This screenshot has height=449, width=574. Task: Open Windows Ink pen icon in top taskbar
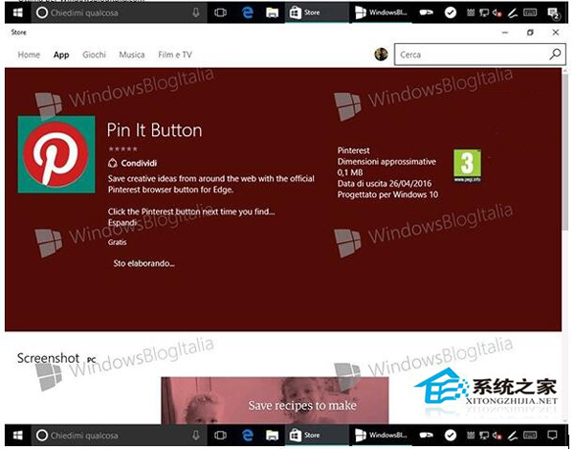tap(513, 13)
